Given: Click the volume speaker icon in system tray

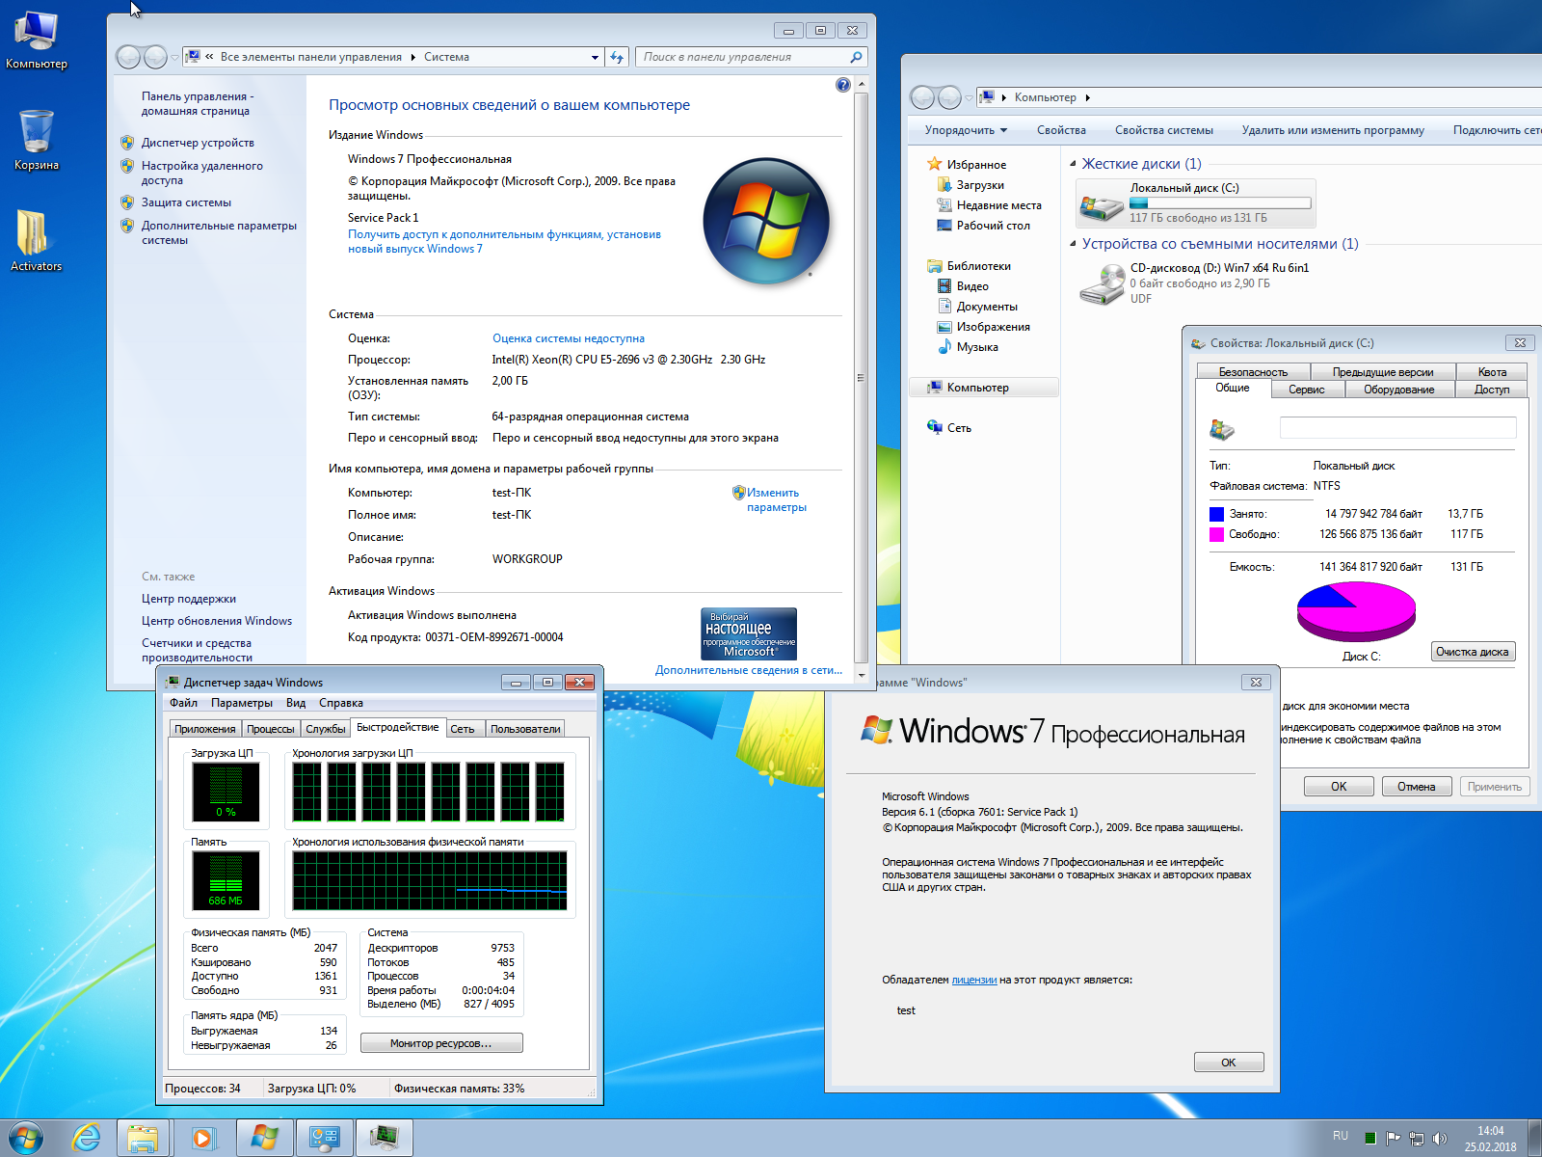Looking at the screenshot, I should coord(1440,1138).
